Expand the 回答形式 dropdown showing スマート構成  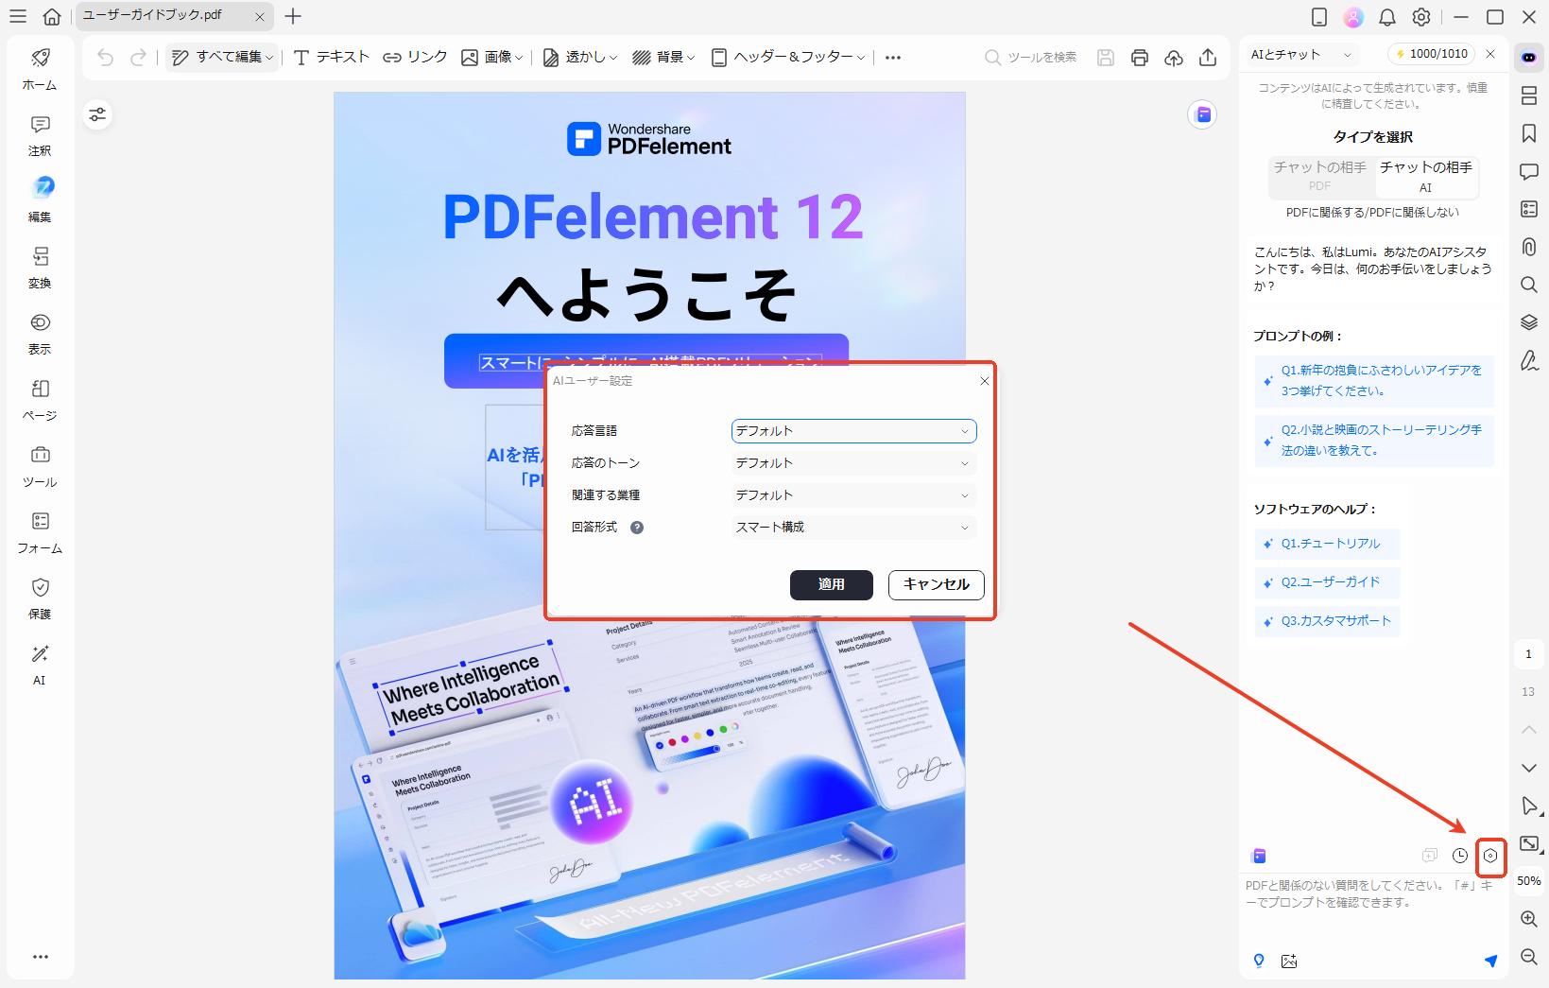point(852,527)
